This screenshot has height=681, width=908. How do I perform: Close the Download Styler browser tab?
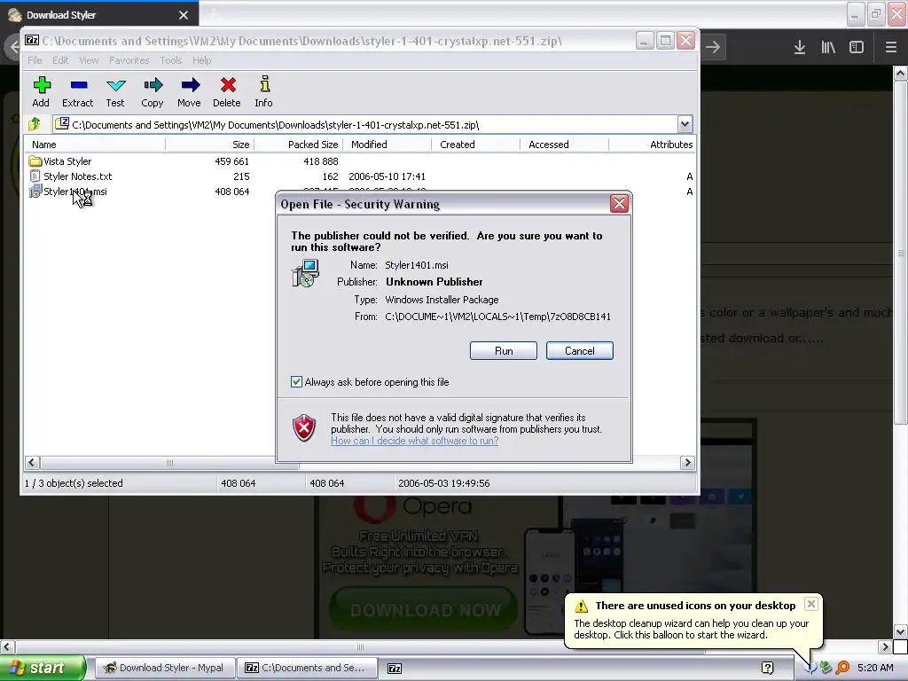click(x=183, y=15)
